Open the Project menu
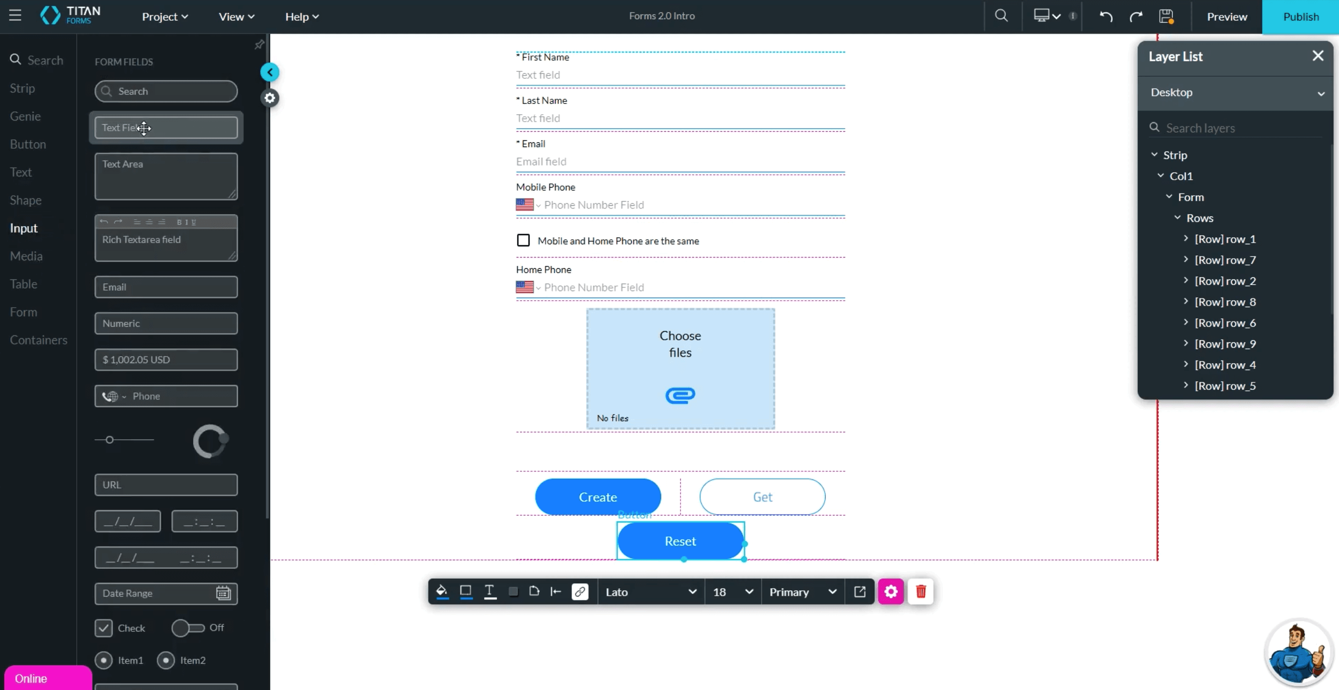1339x690 pixels. pyautogui.click(x=164, y=17)
